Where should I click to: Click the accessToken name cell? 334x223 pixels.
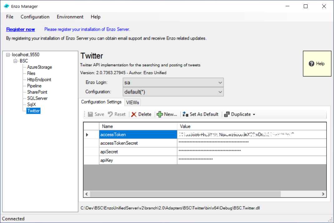138,135
